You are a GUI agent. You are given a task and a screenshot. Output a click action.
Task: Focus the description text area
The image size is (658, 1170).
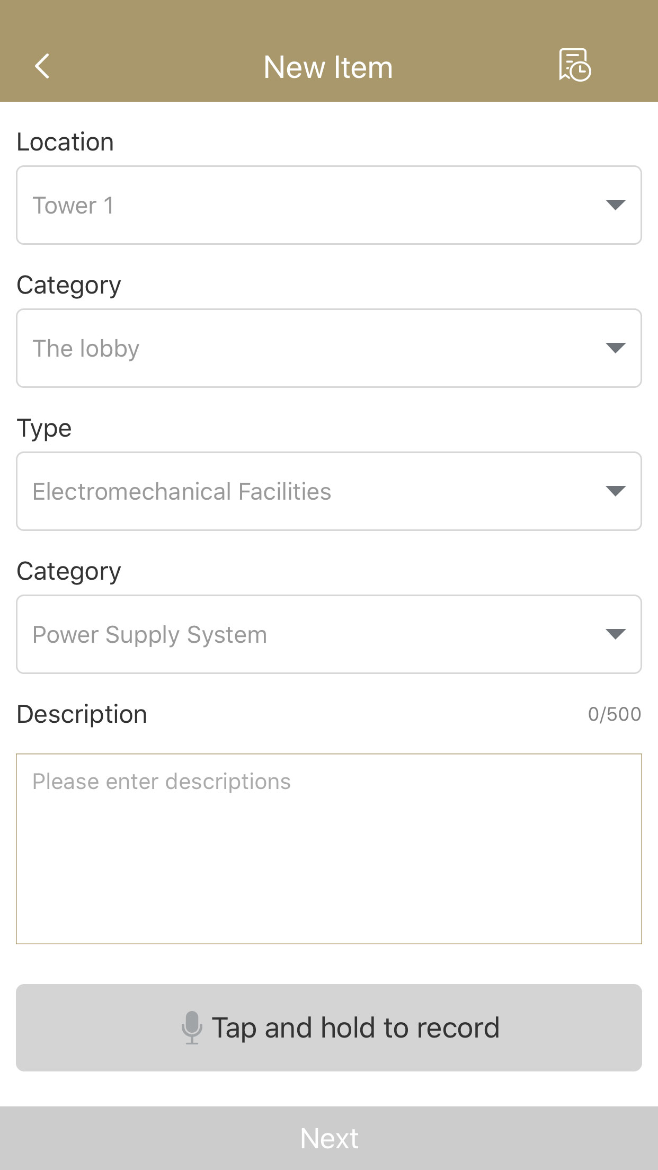(329, 849)
